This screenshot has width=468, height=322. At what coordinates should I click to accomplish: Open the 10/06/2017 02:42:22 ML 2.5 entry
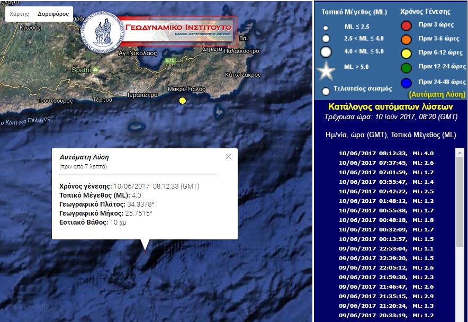393,191
